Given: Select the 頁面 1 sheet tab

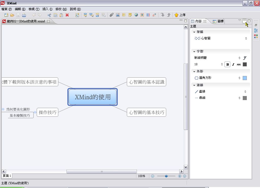Looking at the screenshot, I should tap(7, 176).
